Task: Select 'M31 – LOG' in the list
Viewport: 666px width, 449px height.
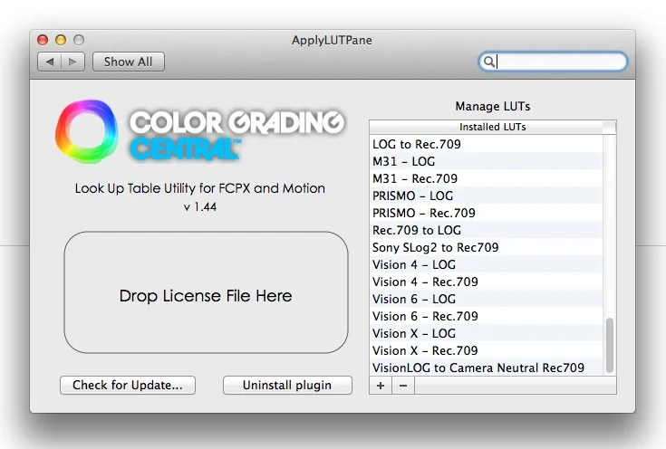Action: click(486, 161)
